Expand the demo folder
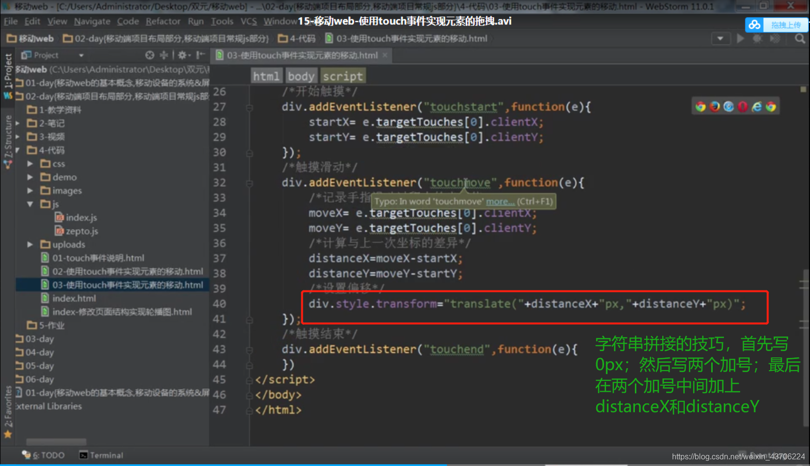 [x=30, y=177]
